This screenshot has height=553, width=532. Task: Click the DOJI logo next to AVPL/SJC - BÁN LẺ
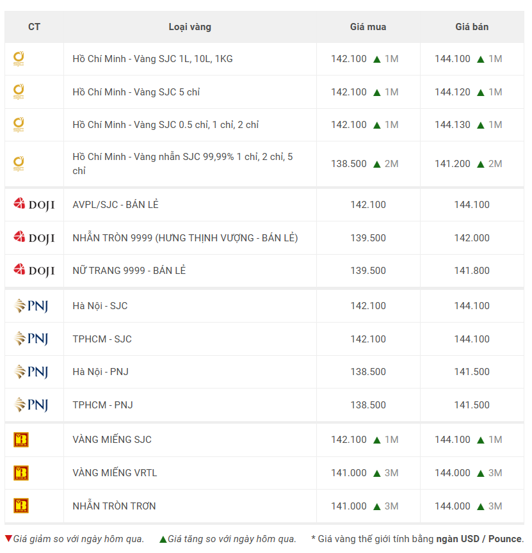tap(34, 205)
